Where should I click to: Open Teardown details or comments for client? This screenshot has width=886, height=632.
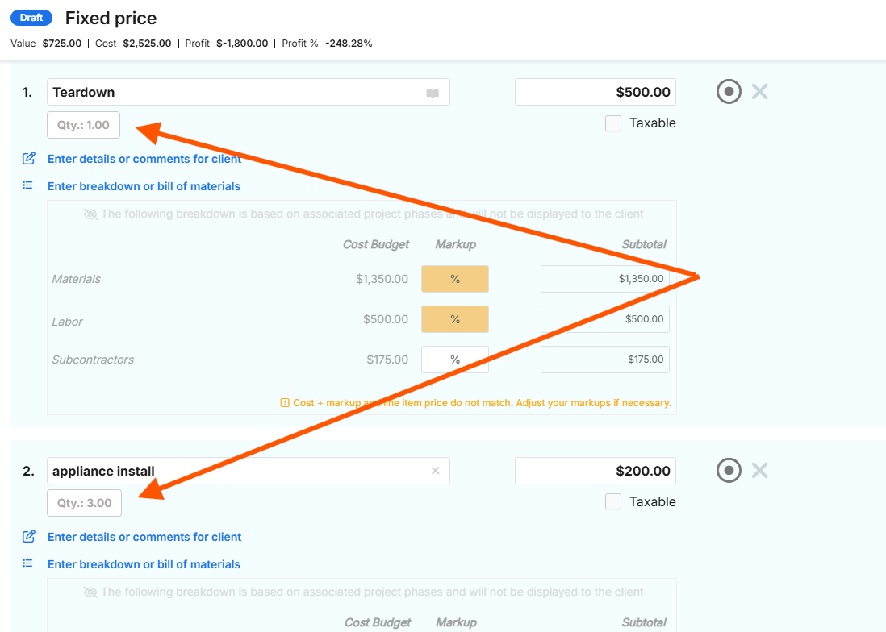pyautogui.click(x=144, y=159)
